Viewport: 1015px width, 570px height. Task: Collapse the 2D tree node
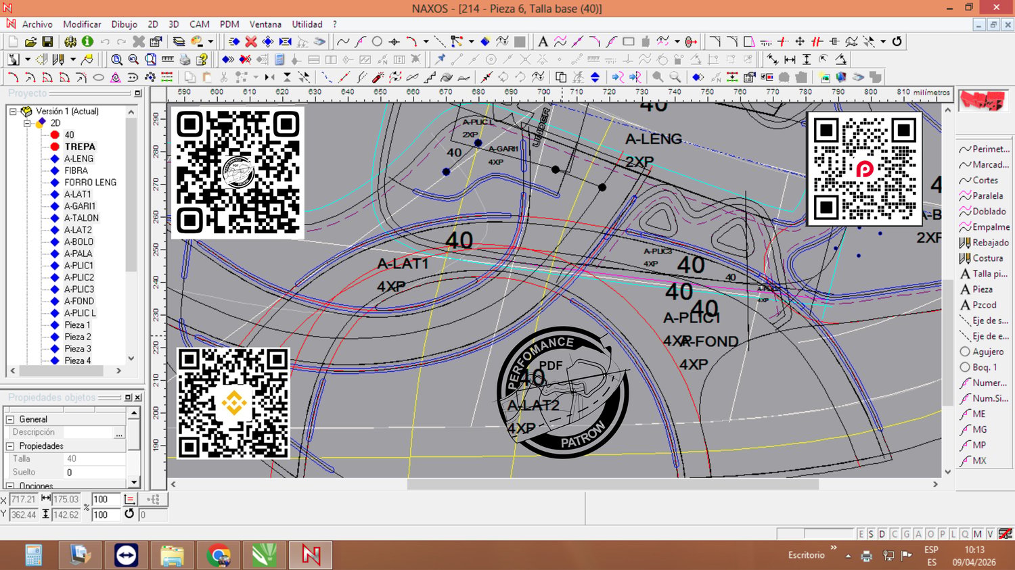click(27, 124)
